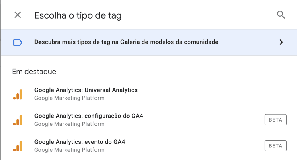Close the tag type chooser panel
This screenshot has height=160, width=297.
tap(18, 15)
